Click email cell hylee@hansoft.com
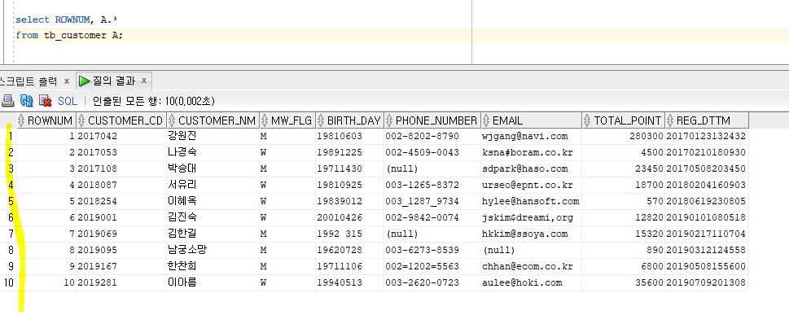This screenshot has width=789, height=315. tap(532, 201)
